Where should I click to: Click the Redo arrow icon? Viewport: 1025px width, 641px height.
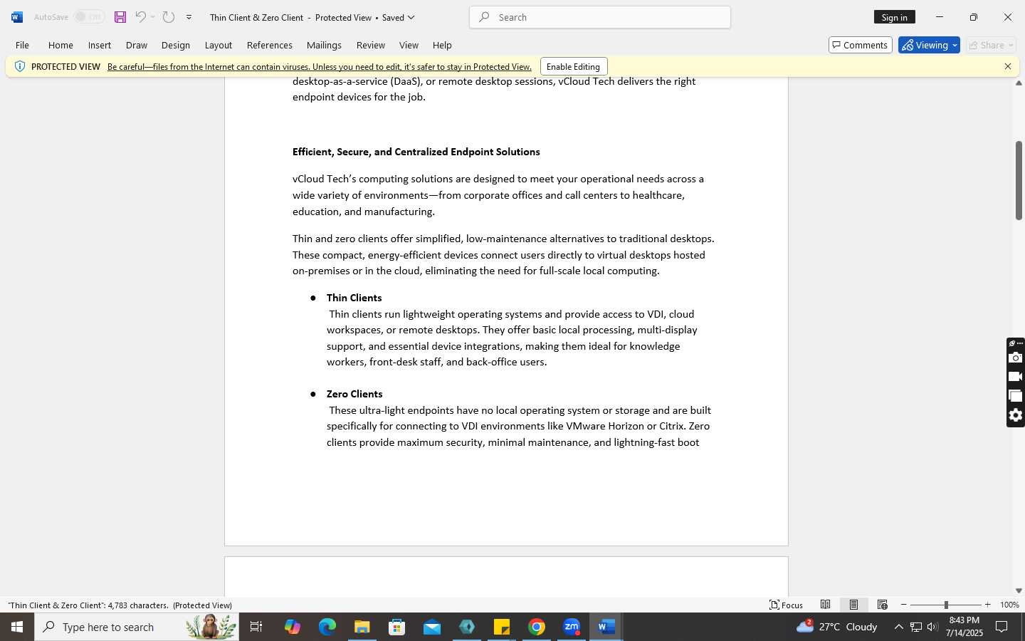point(169,17)
